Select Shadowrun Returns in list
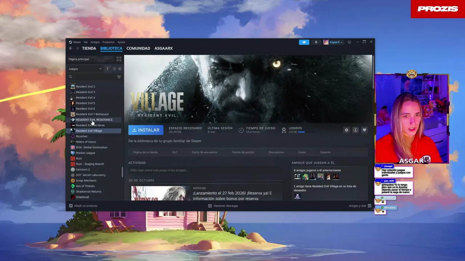This screenshot has height=261, width=465. pos(96,191)
